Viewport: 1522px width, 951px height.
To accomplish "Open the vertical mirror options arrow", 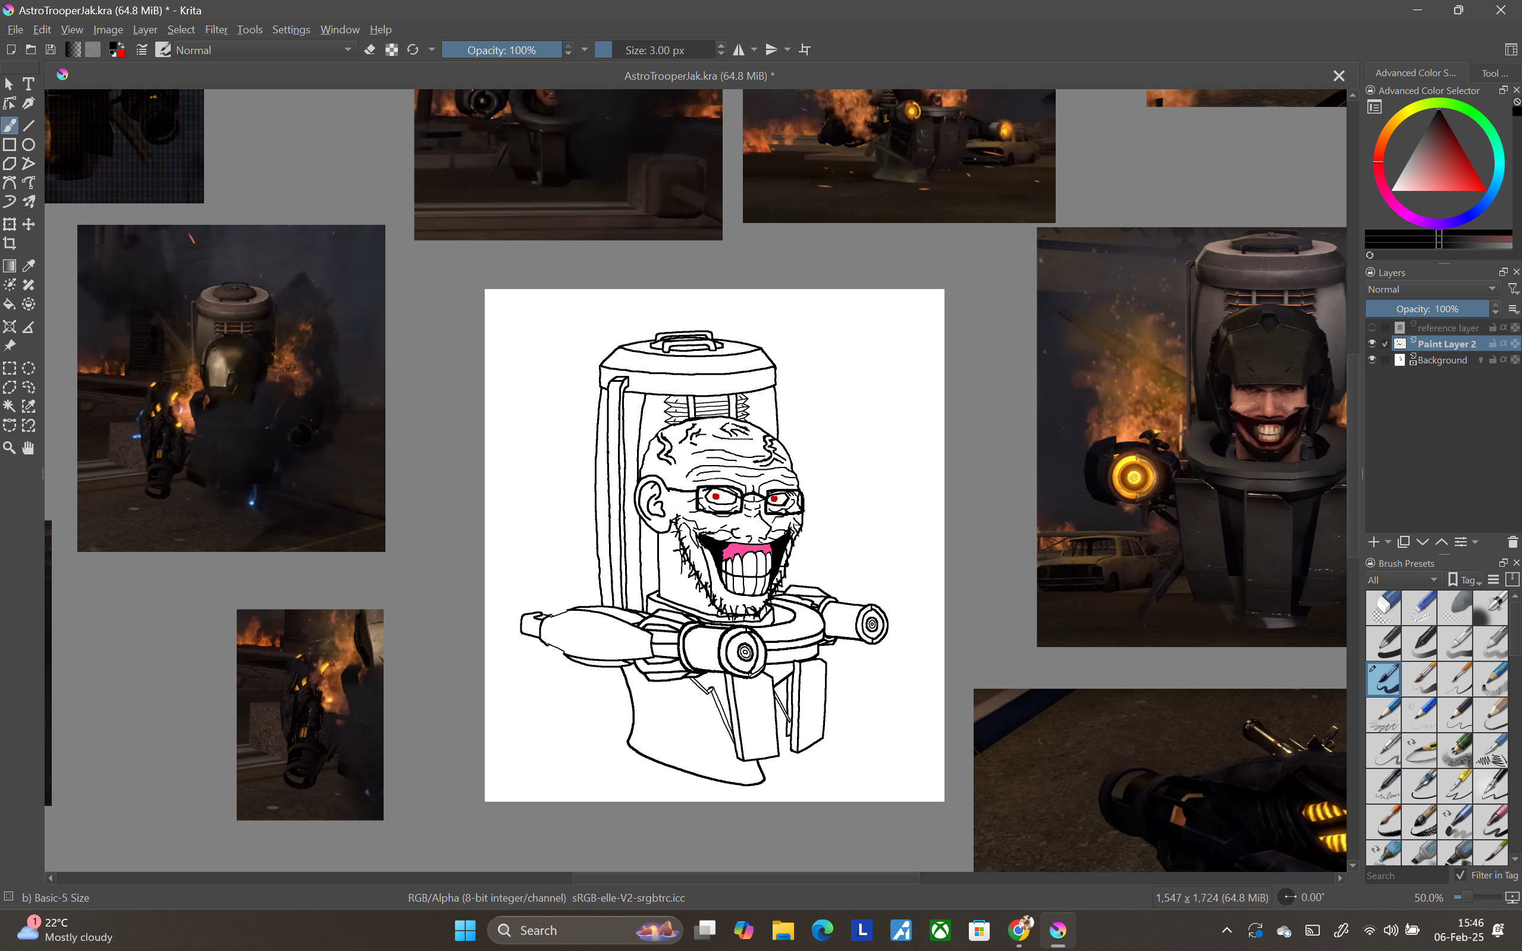I will 787,50.
